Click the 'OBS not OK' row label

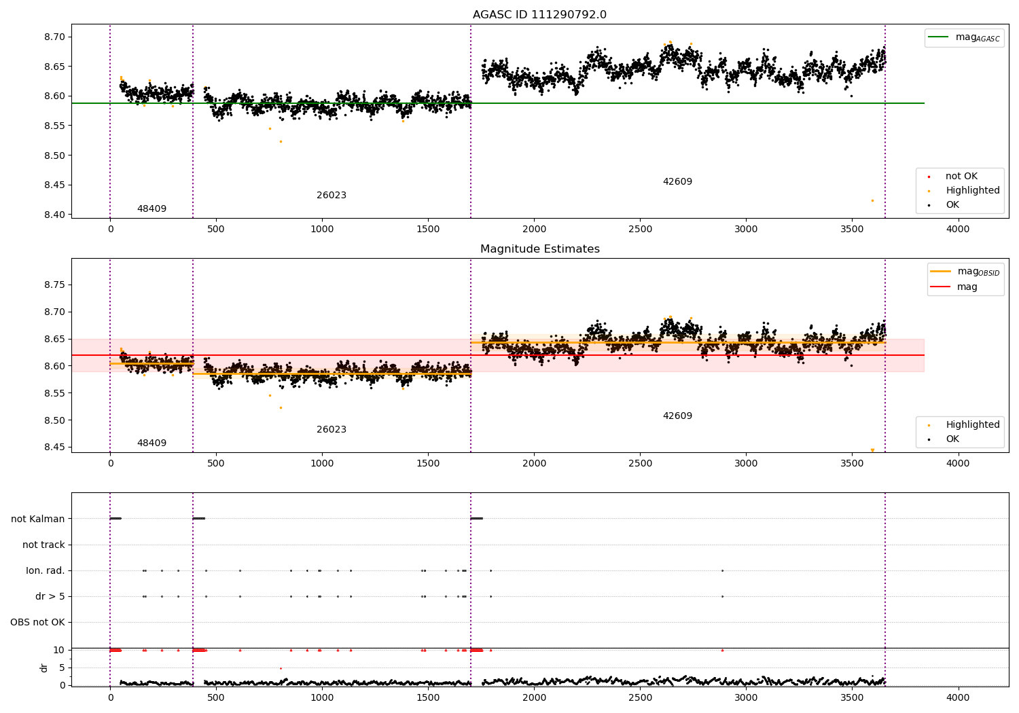click(37, 623)
